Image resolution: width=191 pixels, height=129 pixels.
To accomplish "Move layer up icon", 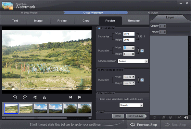I will click(164, 117).
